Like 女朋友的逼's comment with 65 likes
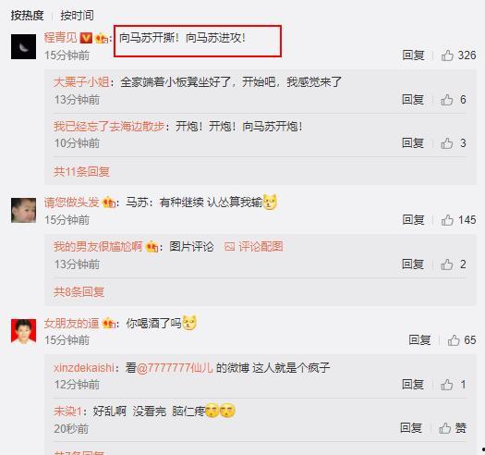 point(462,340)
